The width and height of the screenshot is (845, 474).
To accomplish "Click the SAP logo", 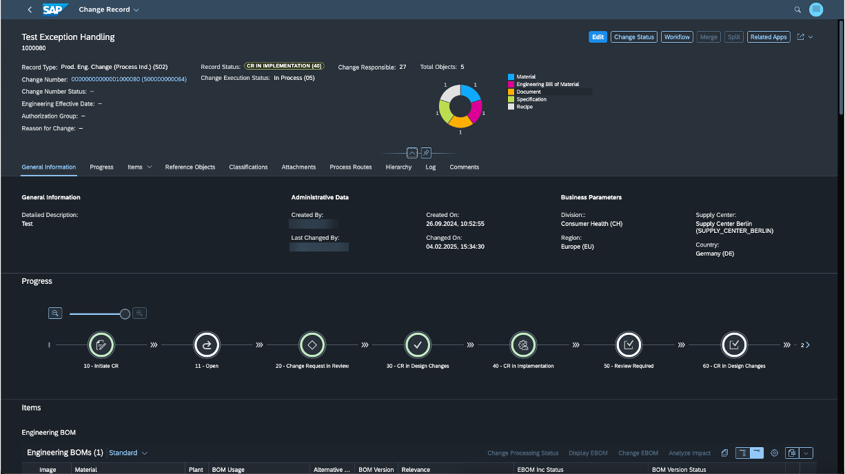I will (56, 10).
